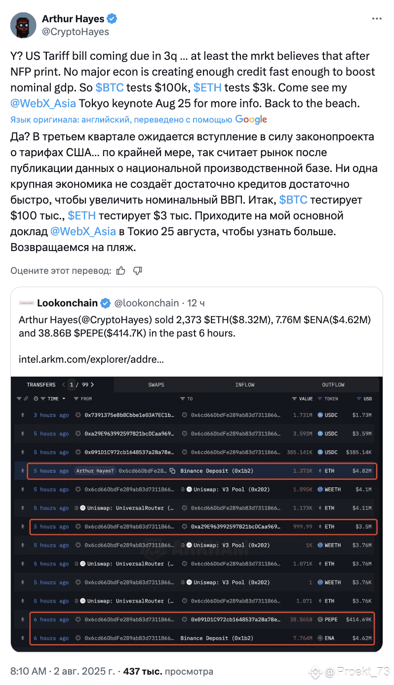The height and width of the screenshot is (685, 394).
Task: Open the intel.arkm.com explorer link
Action: click(91, 359)
